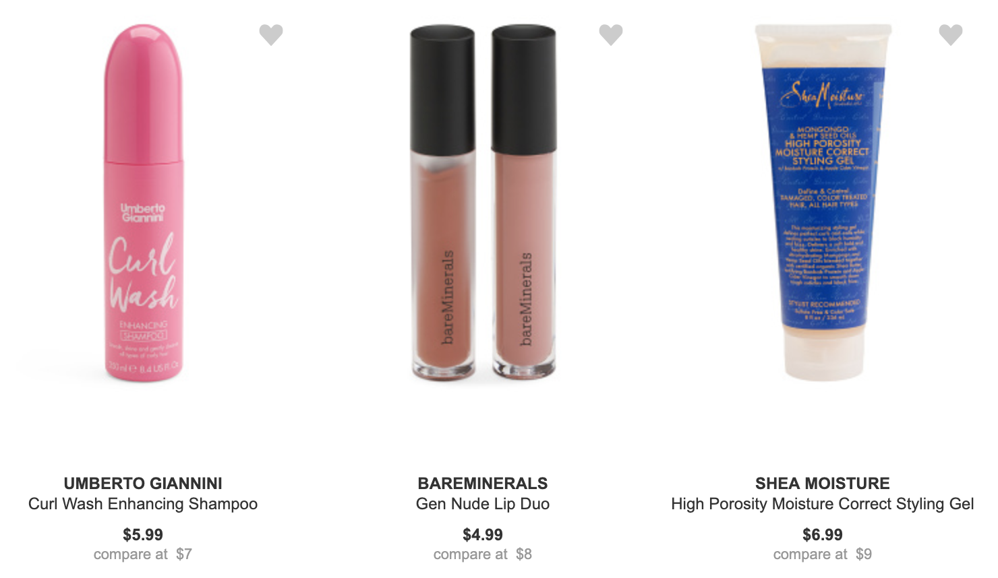Open the pink Curl Wash bottle image
998x578 pixels.
[x=143, y=203]
